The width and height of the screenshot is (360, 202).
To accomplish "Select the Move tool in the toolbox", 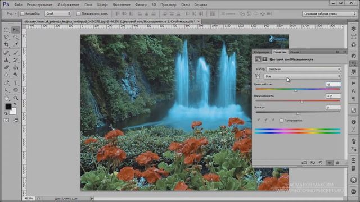I will (16, 30).
